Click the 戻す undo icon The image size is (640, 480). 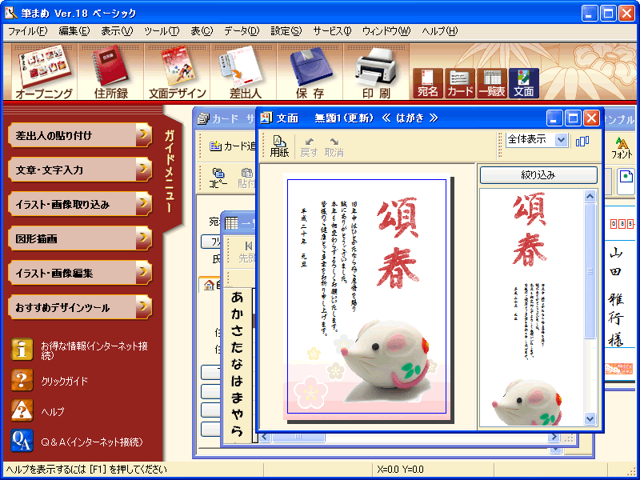pos(309,147)
